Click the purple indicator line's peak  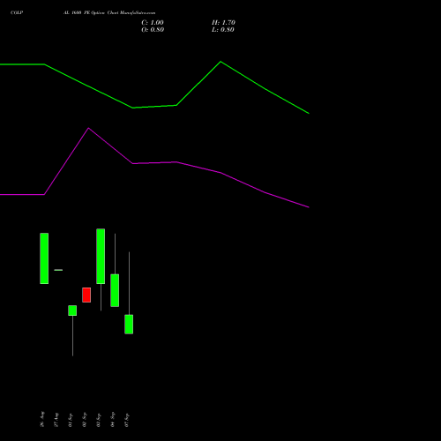pyautogui.click(x=88, y=128)
